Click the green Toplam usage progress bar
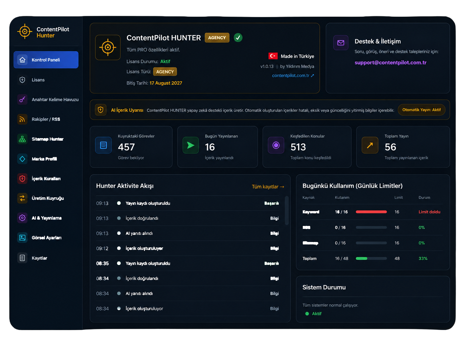The width and height of the screenshot is (465, 348). tap(371, 259)
